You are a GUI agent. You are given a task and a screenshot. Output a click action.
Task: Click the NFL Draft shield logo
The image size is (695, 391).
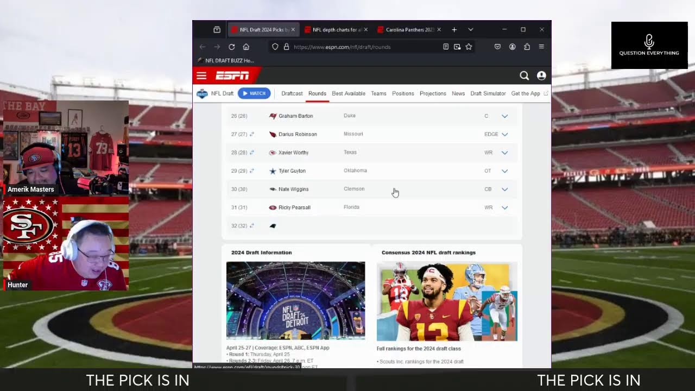[x=202, y=93]
